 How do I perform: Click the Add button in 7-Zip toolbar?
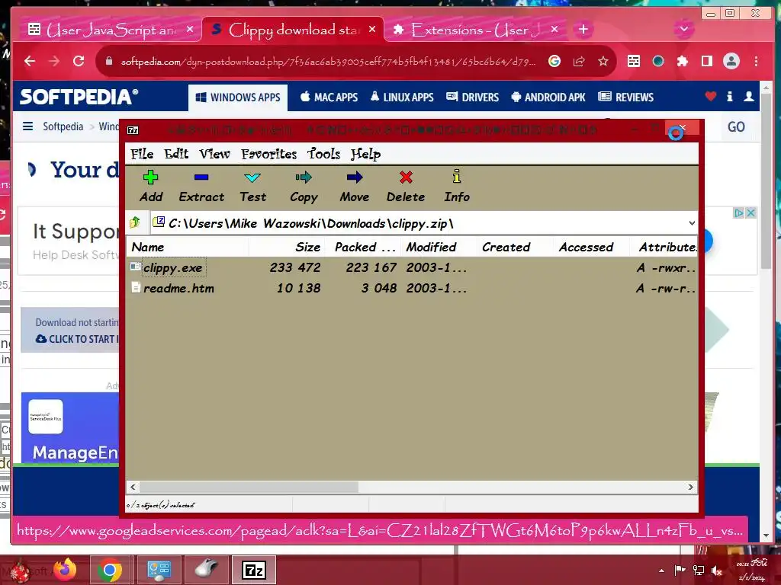click(151, 187)
